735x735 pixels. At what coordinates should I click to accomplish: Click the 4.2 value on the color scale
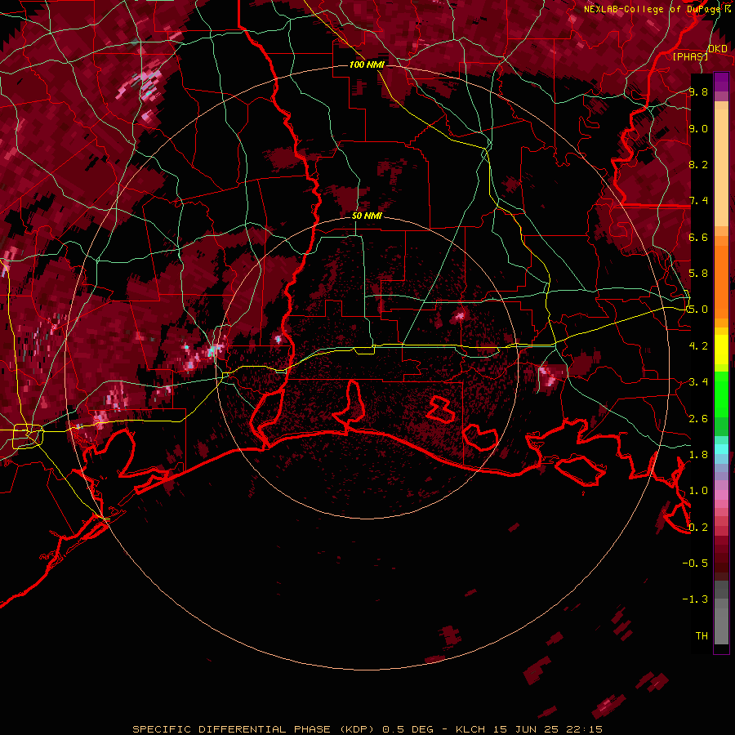[698, 346]
